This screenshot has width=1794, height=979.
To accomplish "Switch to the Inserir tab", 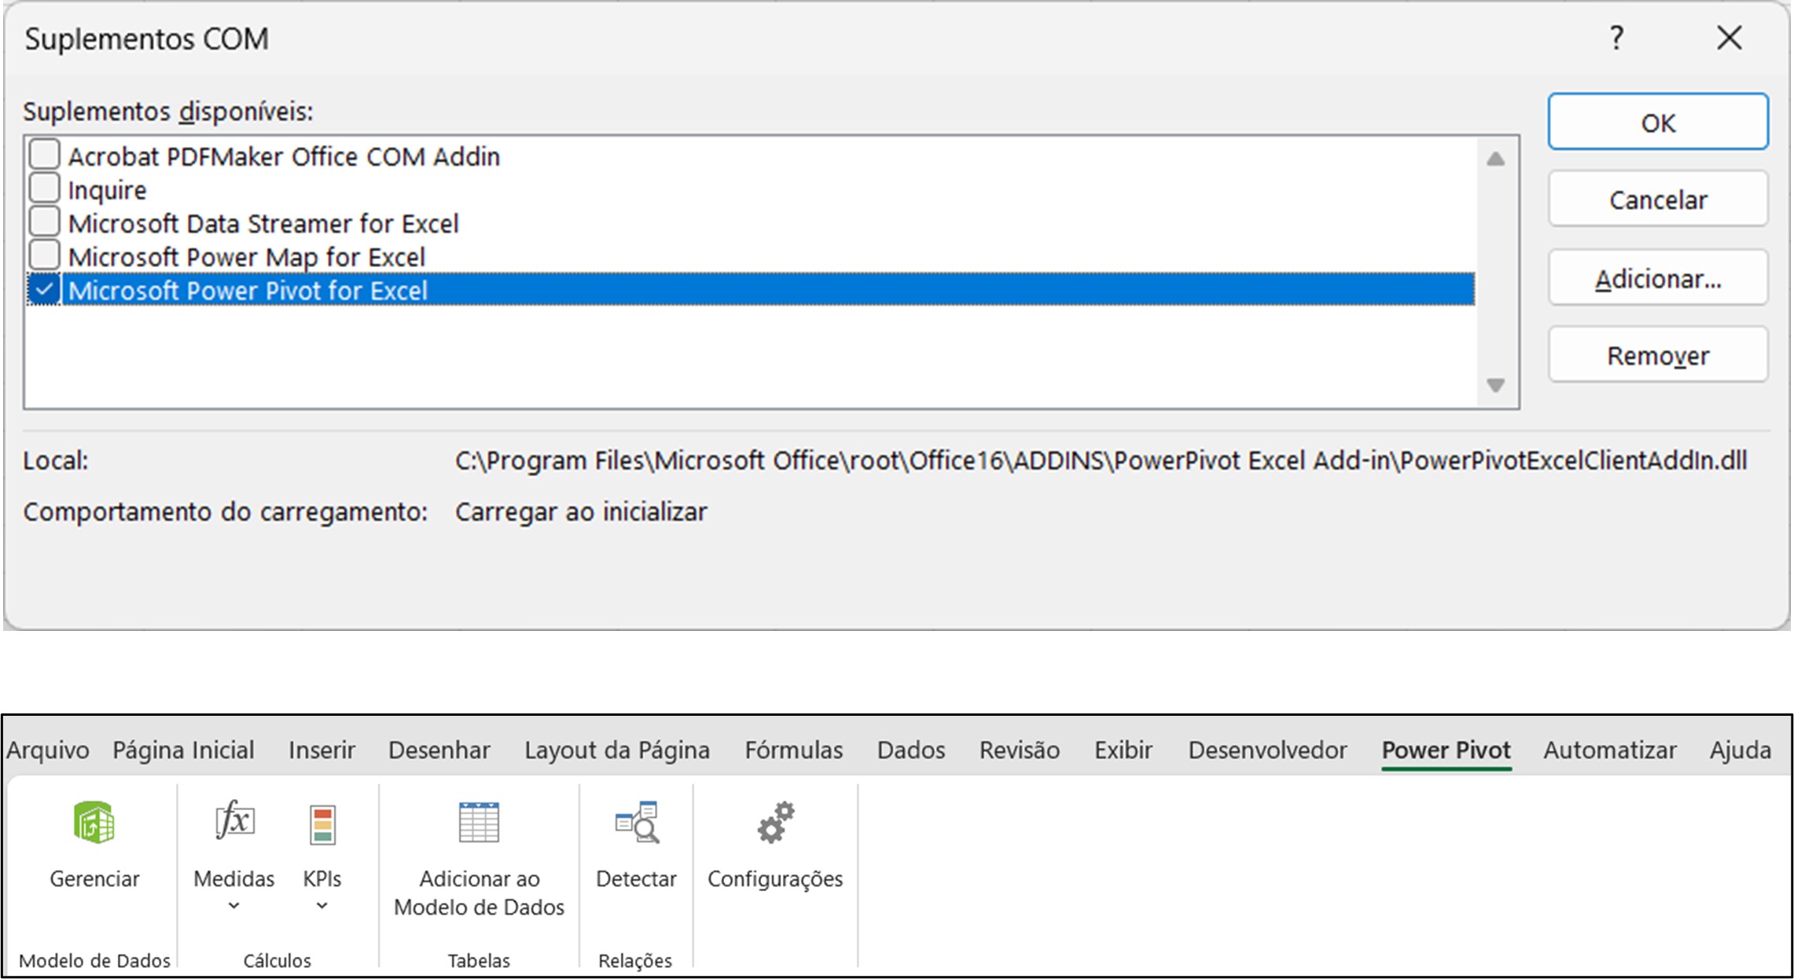I will point(322,750).
